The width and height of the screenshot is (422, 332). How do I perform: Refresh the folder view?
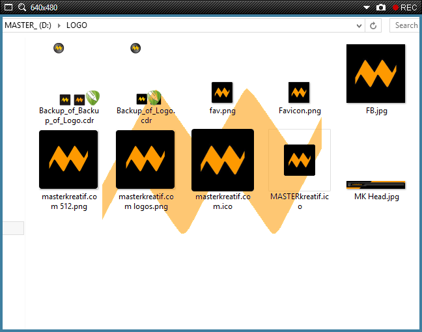[373, 25]
